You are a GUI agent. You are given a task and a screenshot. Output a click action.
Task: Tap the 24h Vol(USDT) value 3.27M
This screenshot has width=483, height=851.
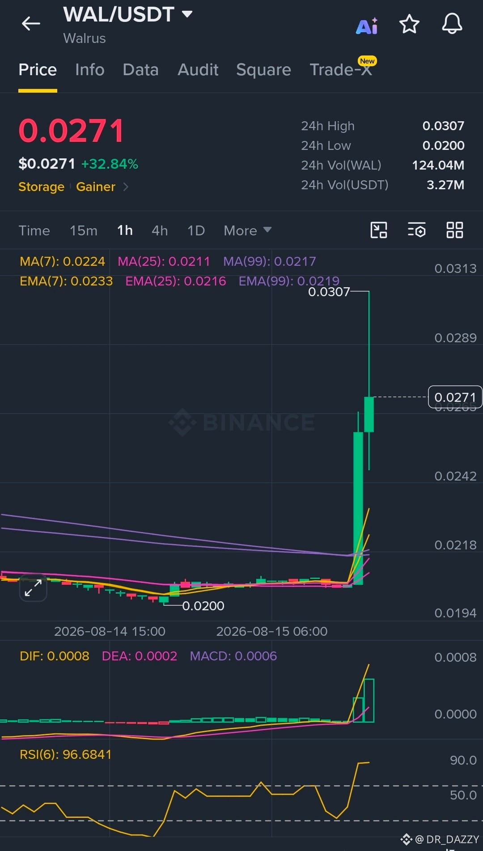(445, 185)
